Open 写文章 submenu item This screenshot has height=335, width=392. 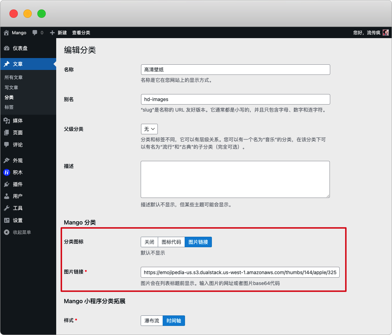(11, 87)
